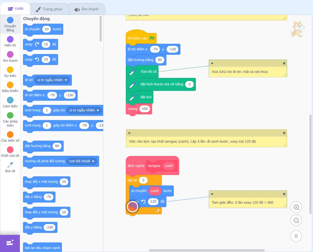
Task: Zoom in the code workspace
Action: click(296, 207)
